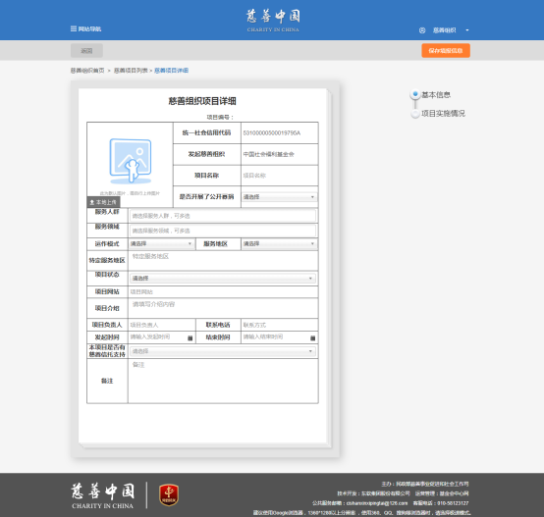This screenshot has width=544, height=517.
Task: Select the 基本信息 step radio
Action: pyautogui.click(x=415, y=94)
